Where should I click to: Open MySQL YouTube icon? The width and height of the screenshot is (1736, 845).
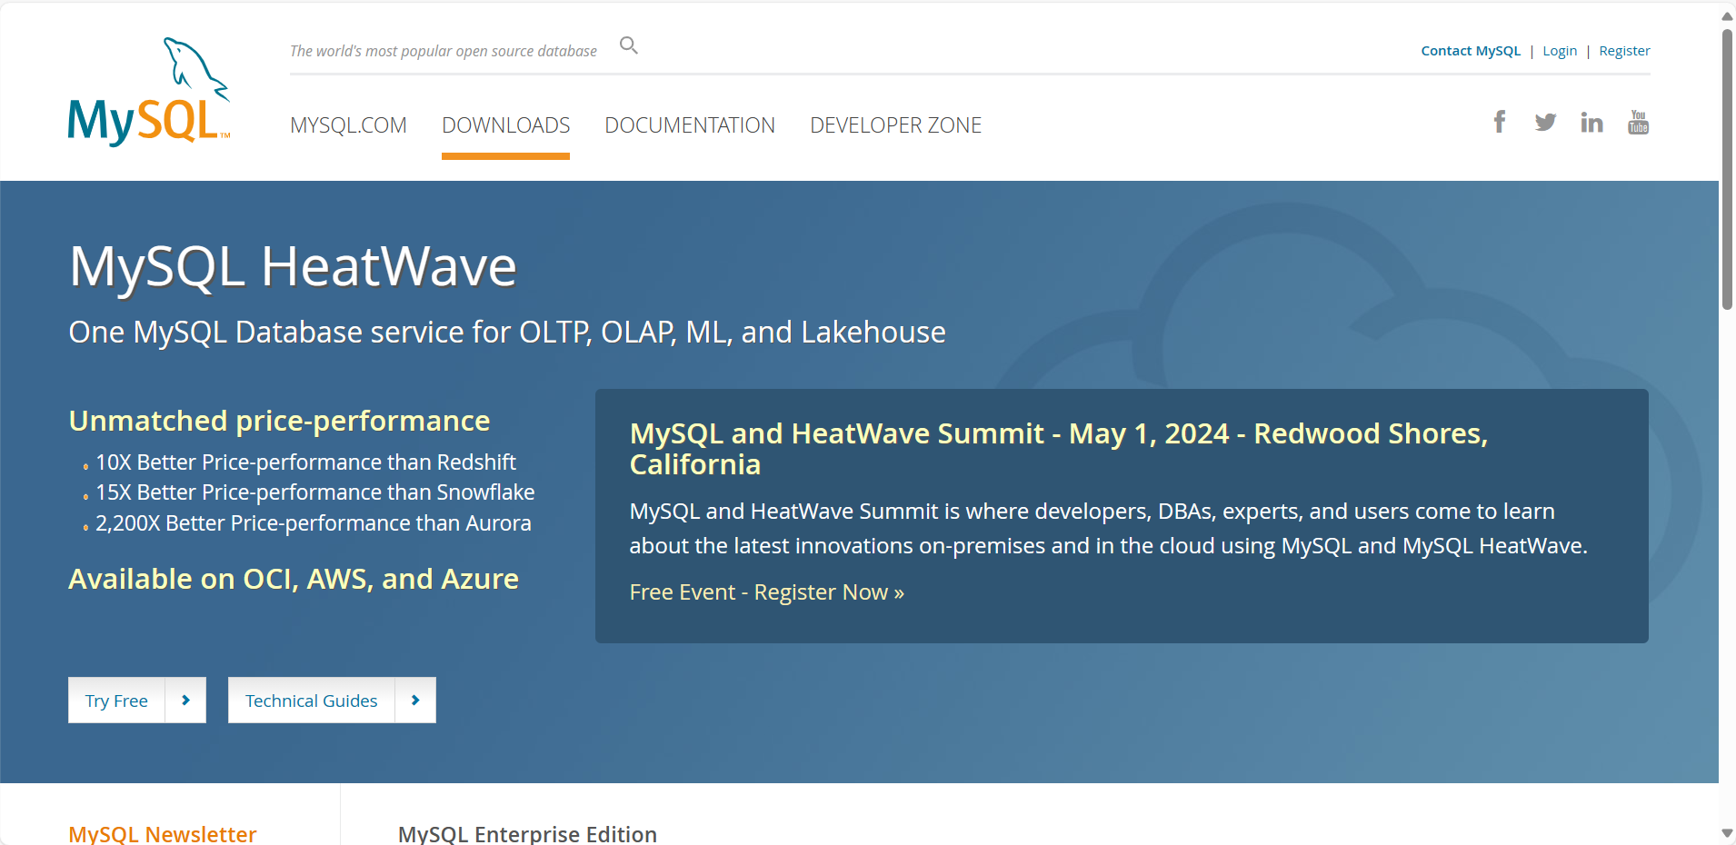[1639, 122]
